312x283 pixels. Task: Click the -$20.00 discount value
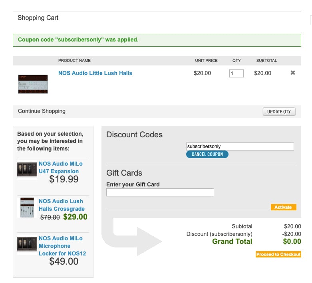[292, 234]
